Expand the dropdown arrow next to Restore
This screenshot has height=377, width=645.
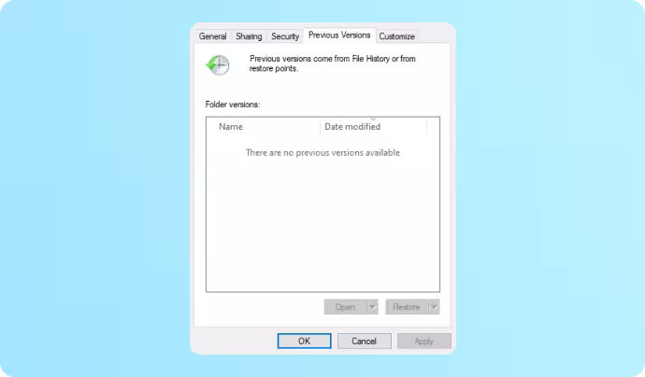click(x=434, y=307)
